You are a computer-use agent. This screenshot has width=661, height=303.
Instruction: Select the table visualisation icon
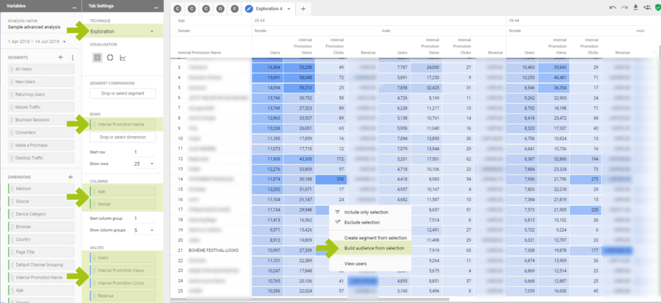[97, 57]
